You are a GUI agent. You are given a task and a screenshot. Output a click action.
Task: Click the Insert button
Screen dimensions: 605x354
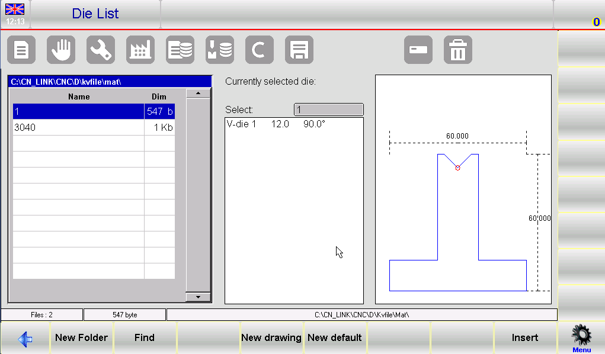(x=525, y=338)
